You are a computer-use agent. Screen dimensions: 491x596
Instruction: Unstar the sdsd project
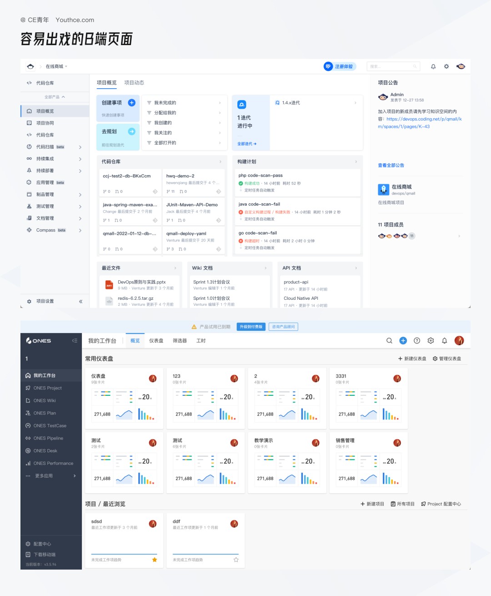pos(155,560)
